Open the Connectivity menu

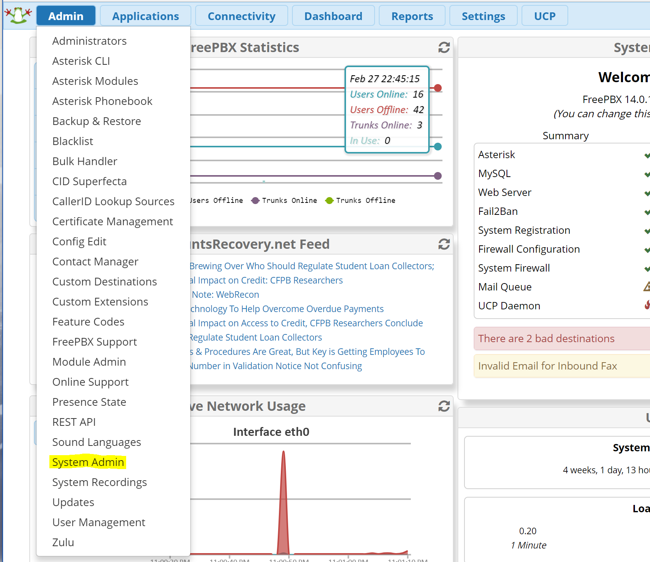[x=241, y=16]
